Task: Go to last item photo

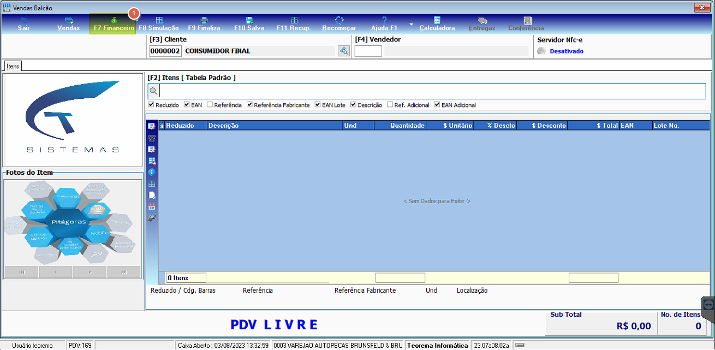Action: coord(124,272)
